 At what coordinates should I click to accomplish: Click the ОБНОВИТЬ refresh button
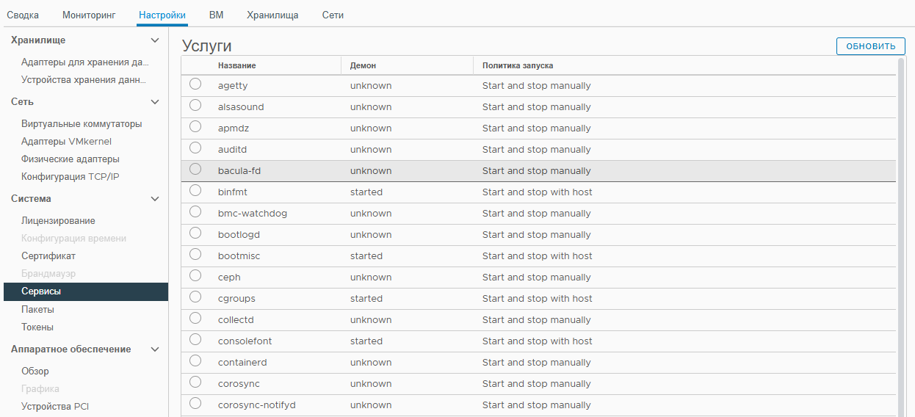coord(870,46)
